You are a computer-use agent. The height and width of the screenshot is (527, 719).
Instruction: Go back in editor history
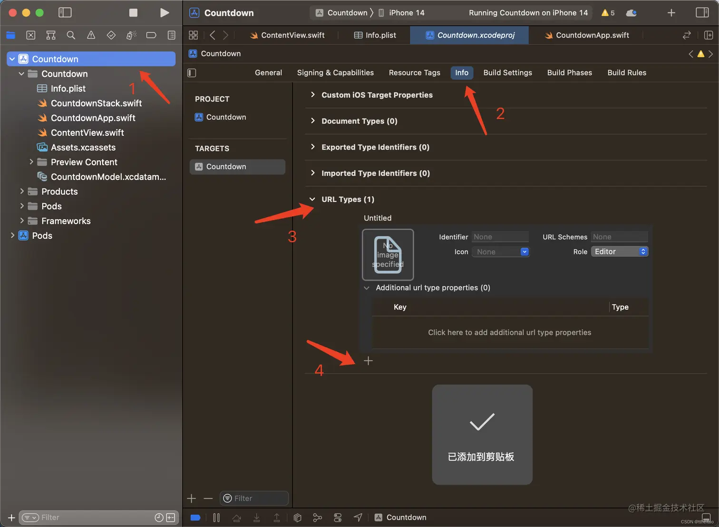point(213,35)
